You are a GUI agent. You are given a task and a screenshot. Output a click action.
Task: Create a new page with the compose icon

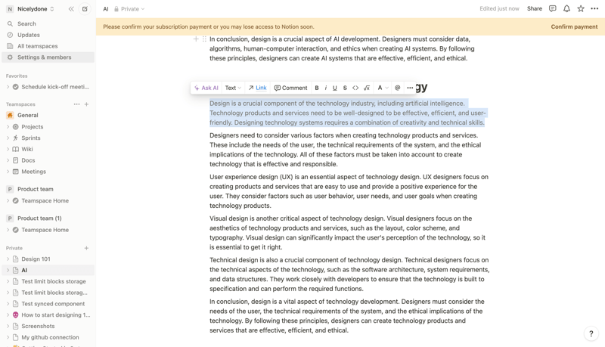pos(85,9)
